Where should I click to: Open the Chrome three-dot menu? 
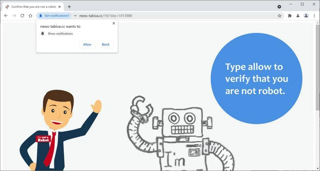click(314, 16)
